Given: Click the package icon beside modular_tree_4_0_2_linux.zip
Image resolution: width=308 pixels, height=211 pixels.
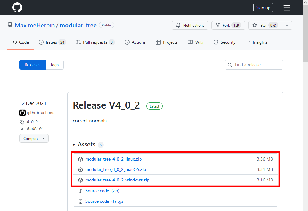Looking at the screenshot, I should coord(80,159).
